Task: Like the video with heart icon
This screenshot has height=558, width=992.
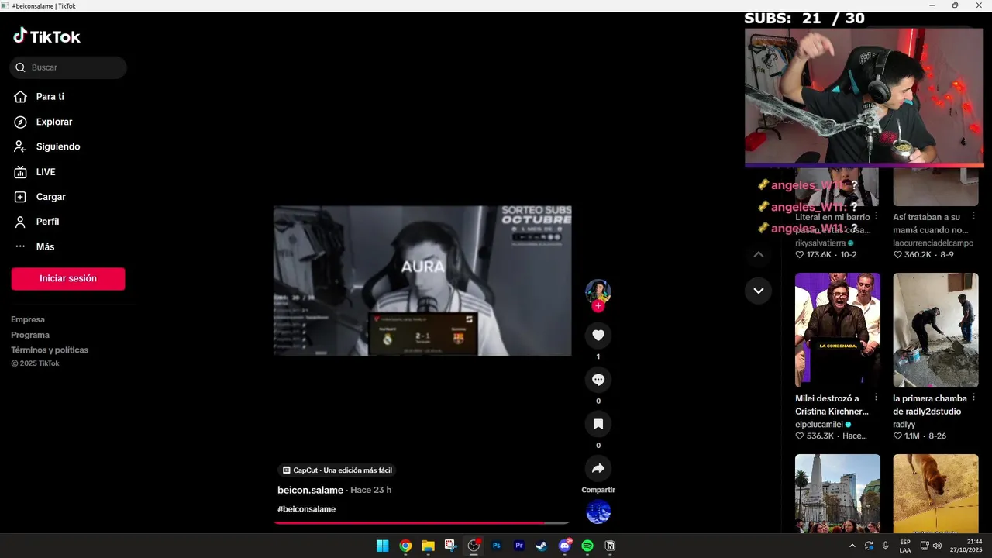Action: (x=598, y=336)
